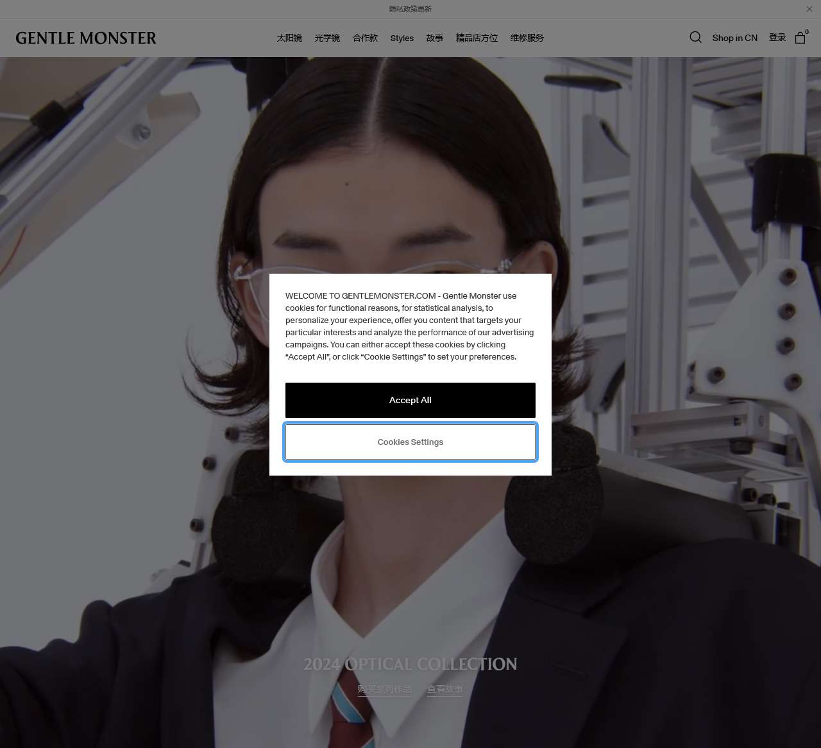Viewport: 821px width, 748px height.
Task: Open the 故事 stories menu
Action: point(434,38)
